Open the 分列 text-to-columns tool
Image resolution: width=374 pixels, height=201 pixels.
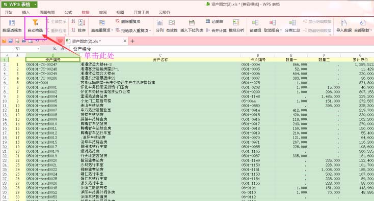pyautogui.click(x=159, y=26)
